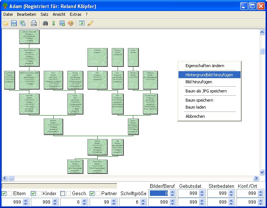The image size is (267, 208).
Task: Open file with the folder toolbar icon
Action: (x=6, y=23)
